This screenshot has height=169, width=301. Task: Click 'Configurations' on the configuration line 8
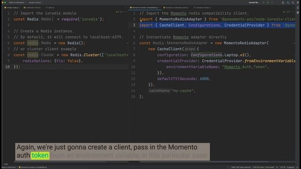206,55
